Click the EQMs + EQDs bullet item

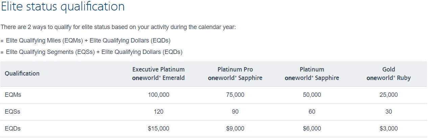coord(88,40)
